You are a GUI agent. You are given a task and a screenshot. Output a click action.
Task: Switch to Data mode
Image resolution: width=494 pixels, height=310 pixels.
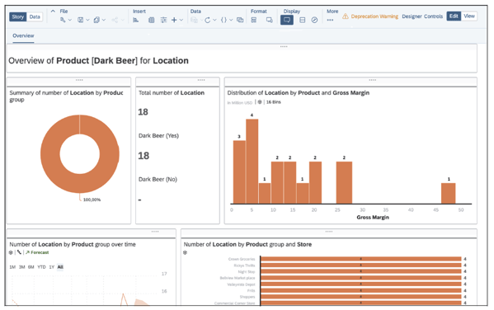(35, 16)
